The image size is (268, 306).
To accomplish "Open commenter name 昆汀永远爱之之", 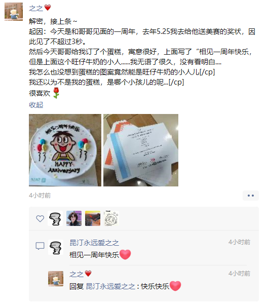I will click(x=94, y=243).
